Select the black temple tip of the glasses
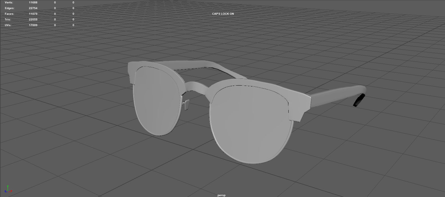 (360, 100)
